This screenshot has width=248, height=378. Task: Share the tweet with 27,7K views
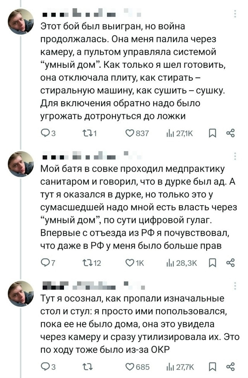[230, 367]
